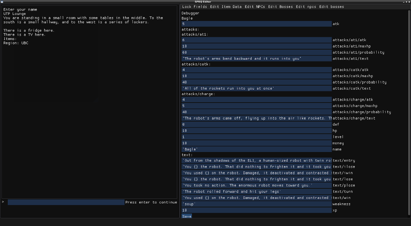Edit the attacks/catk/text field
The height and width of the screenshot is (226, 411).
pos(256,88)
